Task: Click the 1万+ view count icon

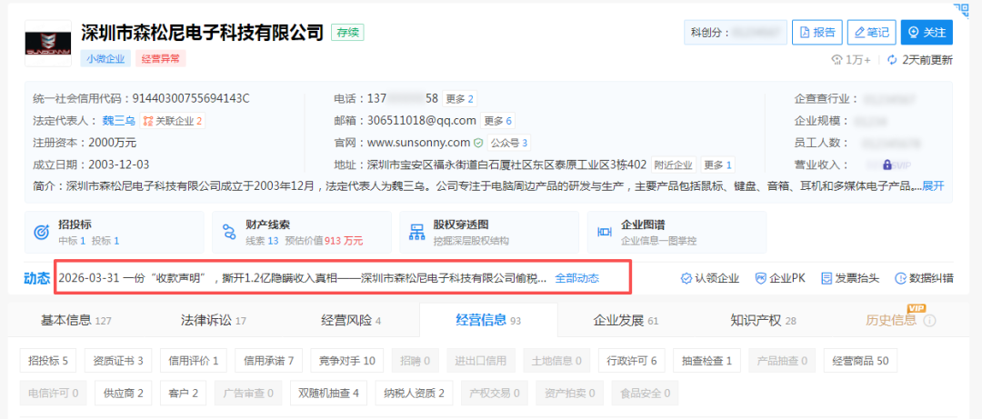Action: tap(837, 60)
